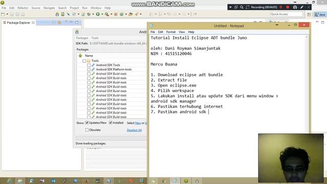
Task: Check the Android SDK Tools checkbox
Action: 88,65
